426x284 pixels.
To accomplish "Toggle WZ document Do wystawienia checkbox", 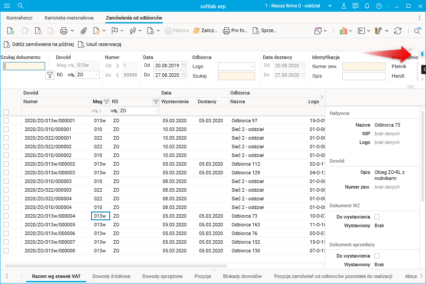I will (377, 217).
